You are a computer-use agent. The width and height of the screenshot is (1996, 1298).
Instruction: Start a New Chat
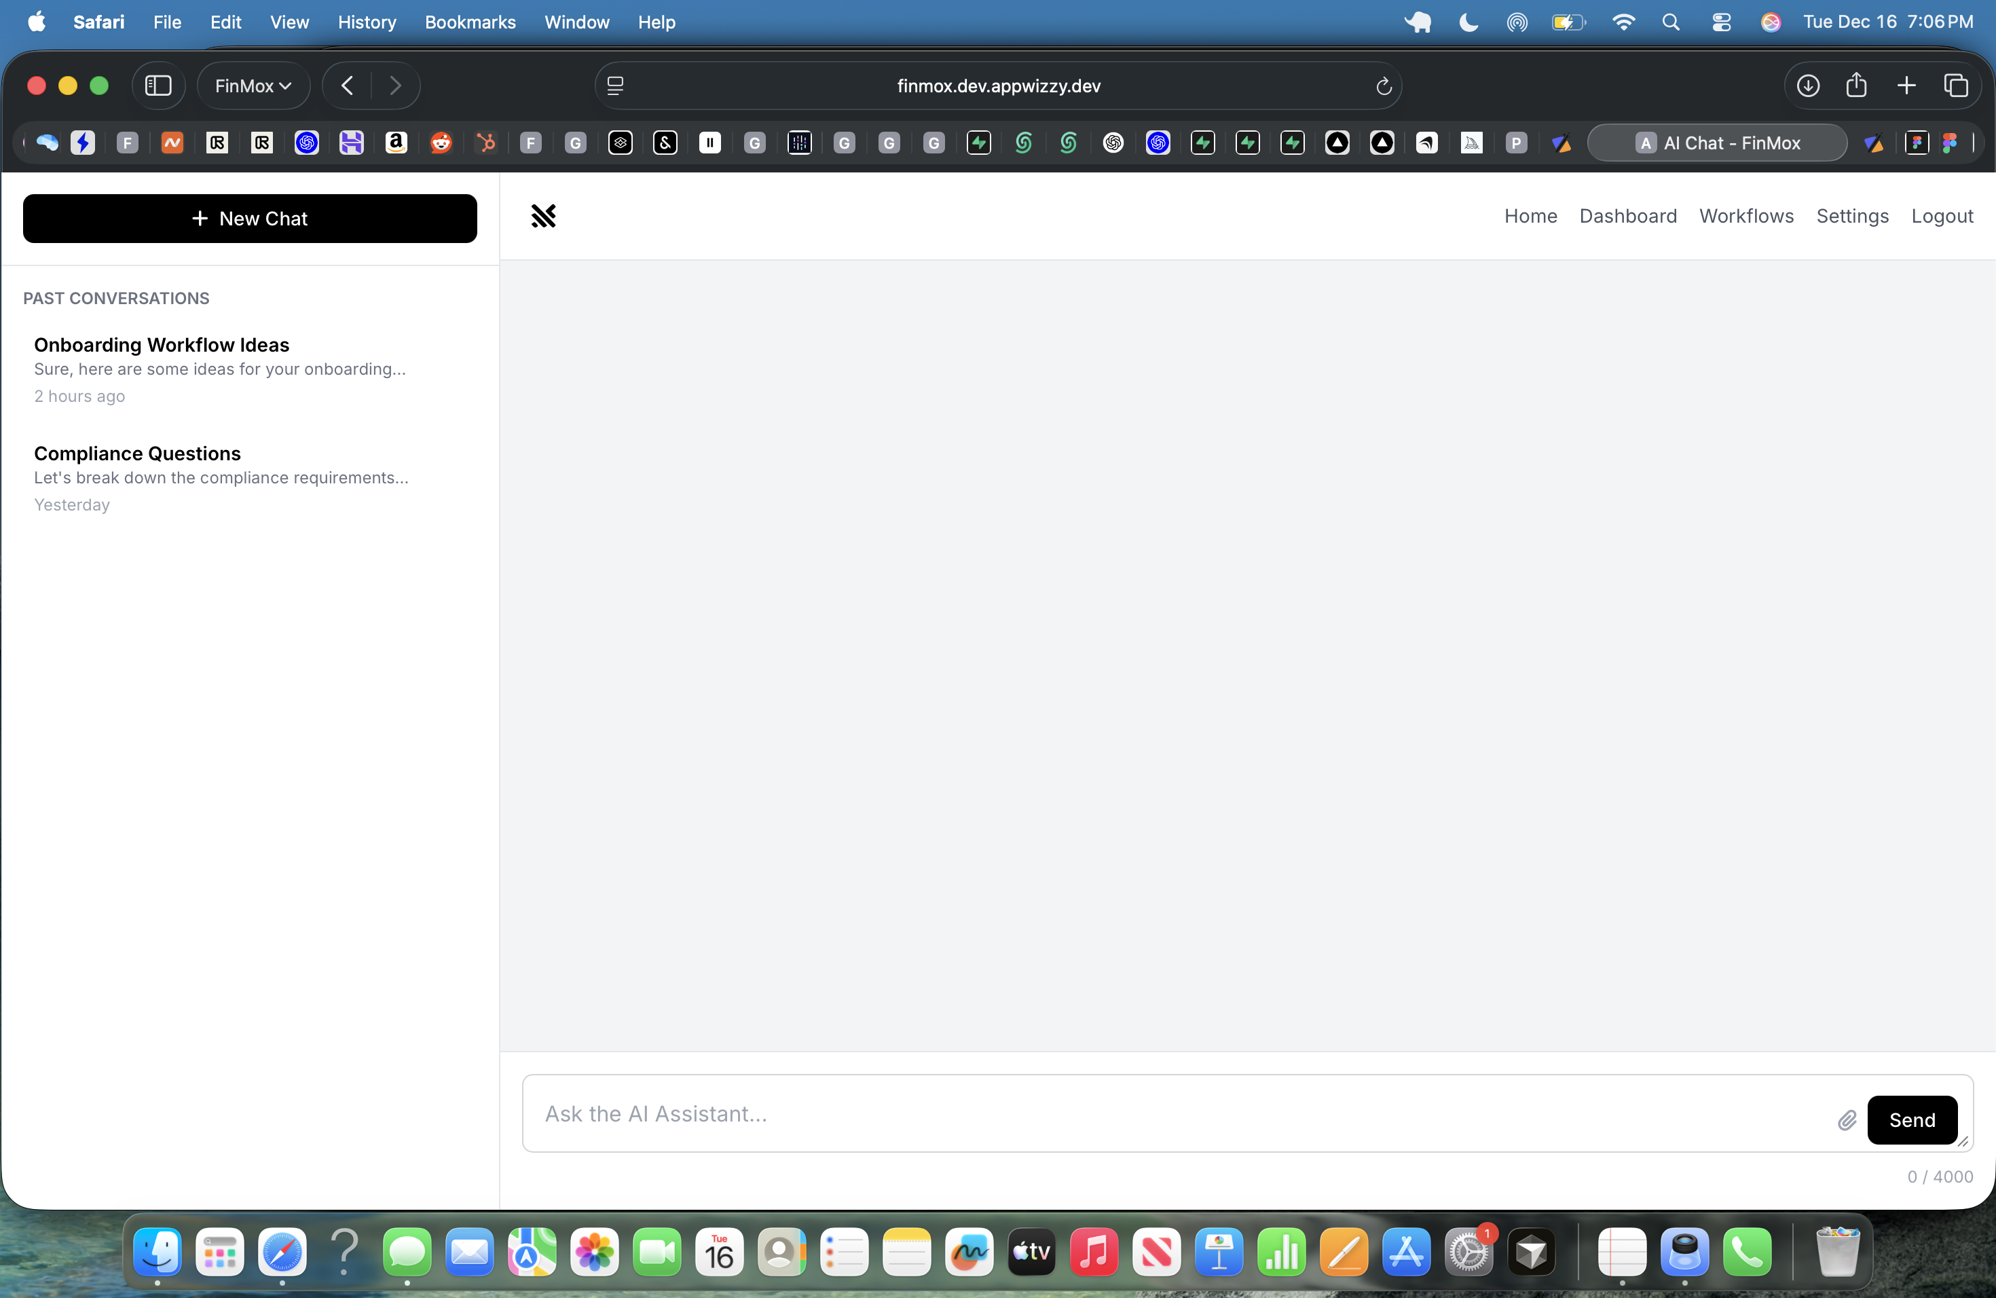coord(250,218)
